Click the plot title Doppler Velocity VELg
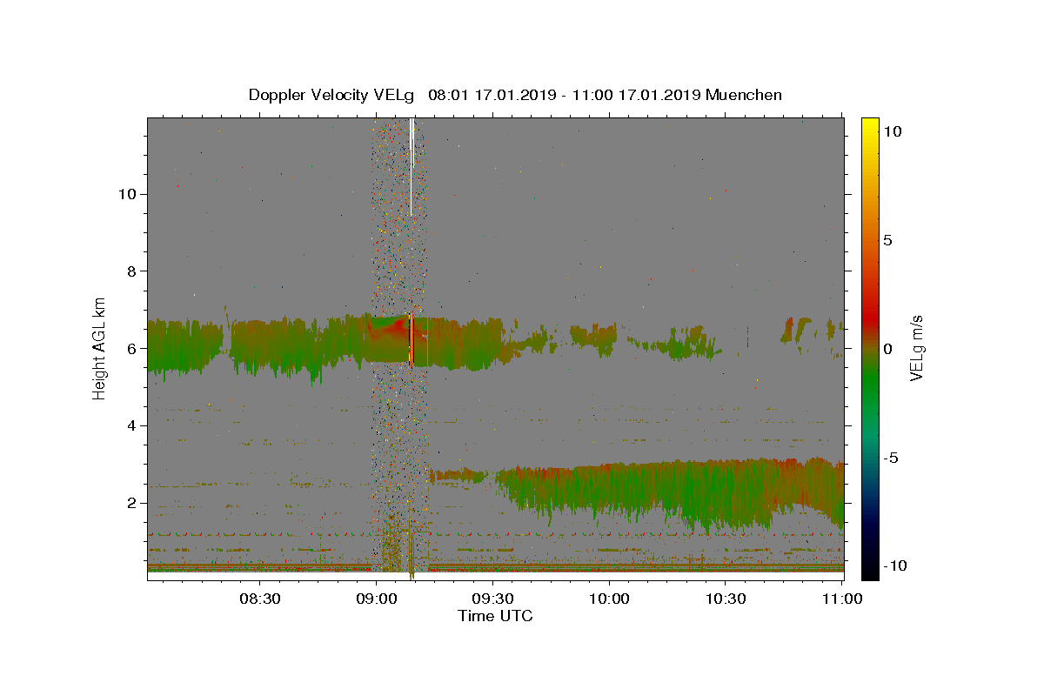1044x696 pixels. point(515,95)
